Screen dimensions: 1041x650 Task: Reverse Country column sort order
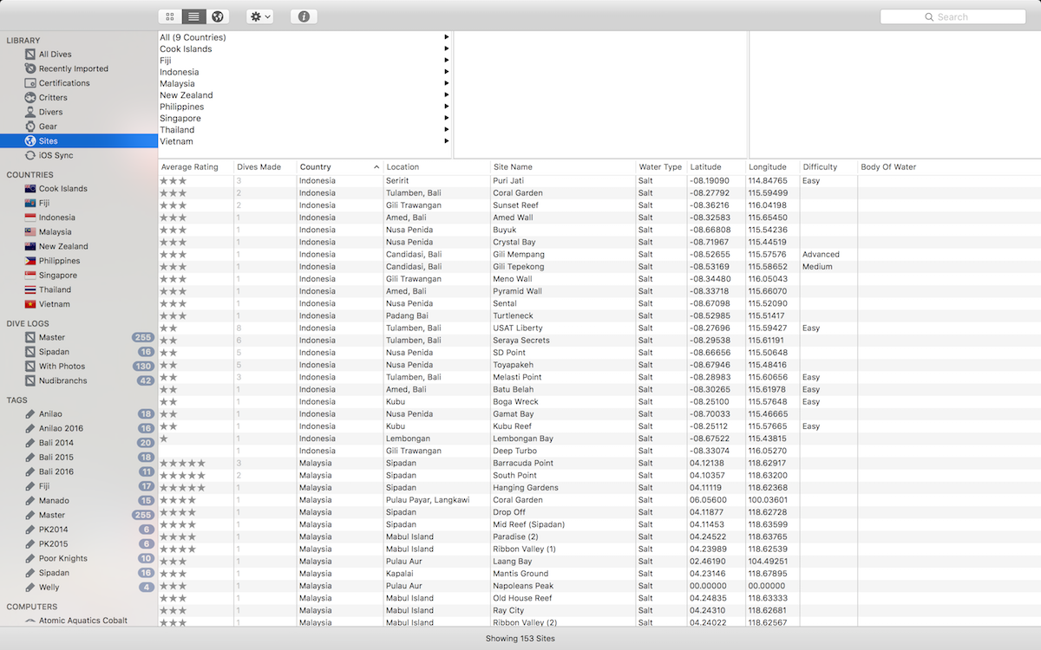[340, 166]
